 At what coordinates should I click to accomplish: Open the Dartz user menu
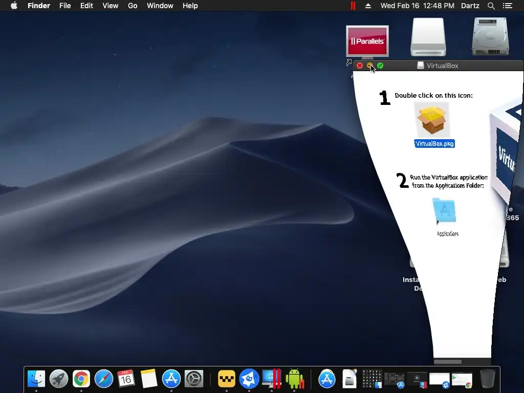470,6
